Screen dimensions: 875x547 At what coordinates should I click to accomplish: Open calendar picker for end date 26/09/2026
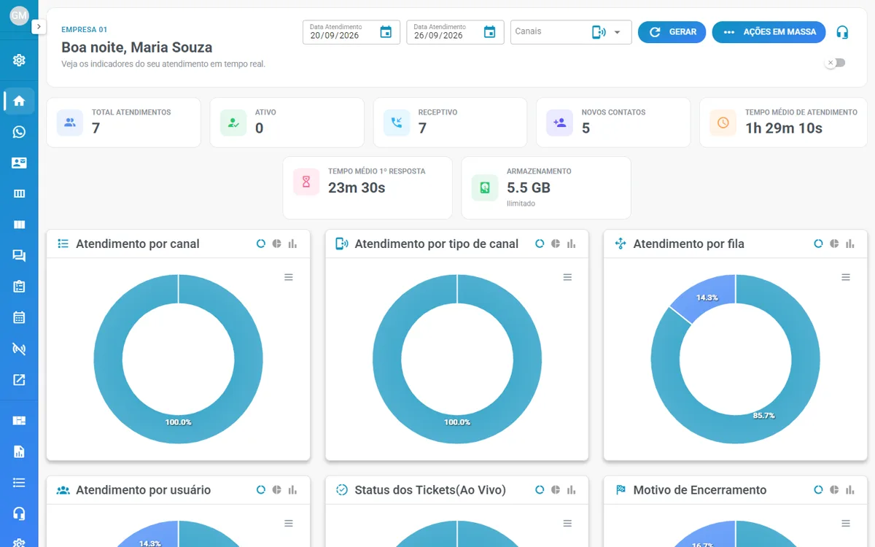coord(489,32)
